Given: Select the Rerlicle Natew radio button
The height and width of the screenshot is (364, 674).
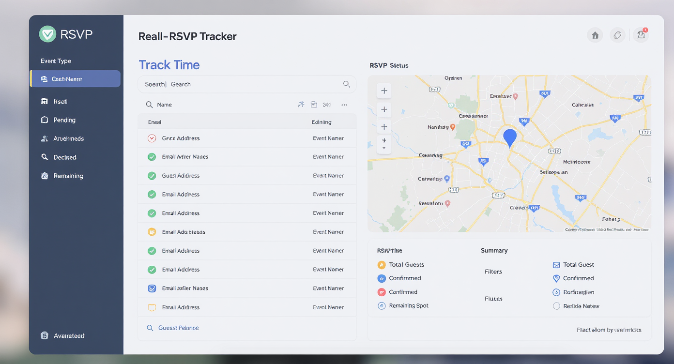Looking at the screenshot, I should pyautogui.click(x=556, y=306).
